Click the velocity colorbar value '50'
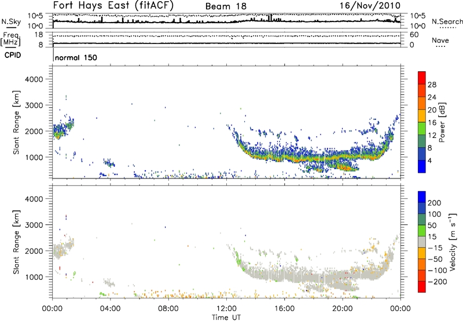 click(x=432, y=225)
